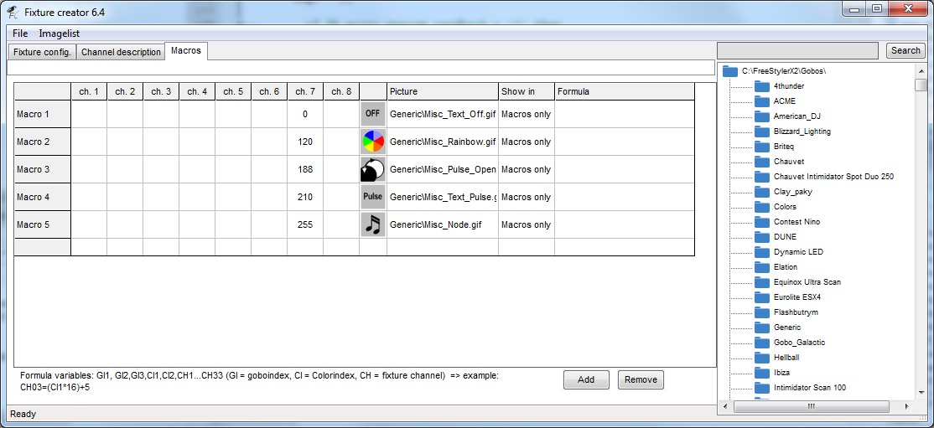Switch to the Channel description tab
This screenshot has height=428, width=934.
121,52
